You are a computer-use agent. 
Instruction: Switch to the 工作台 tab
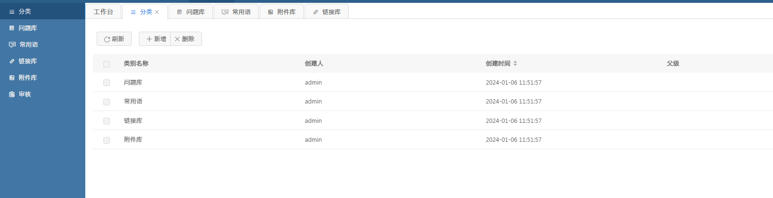(103, 12)
